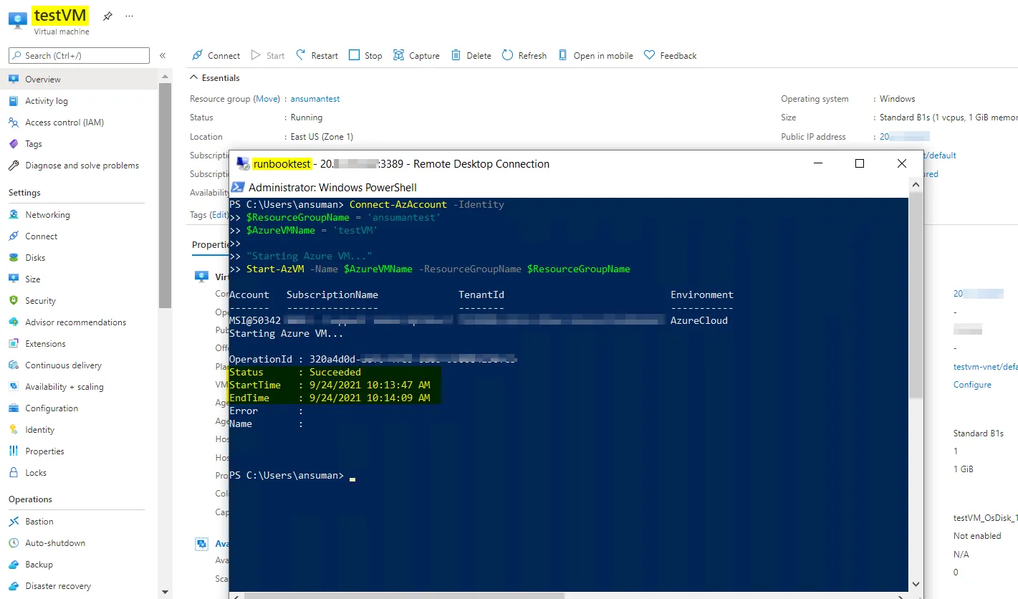1018x599 pixels.
Task: Open in mobile icon
Action: (563, 56)
